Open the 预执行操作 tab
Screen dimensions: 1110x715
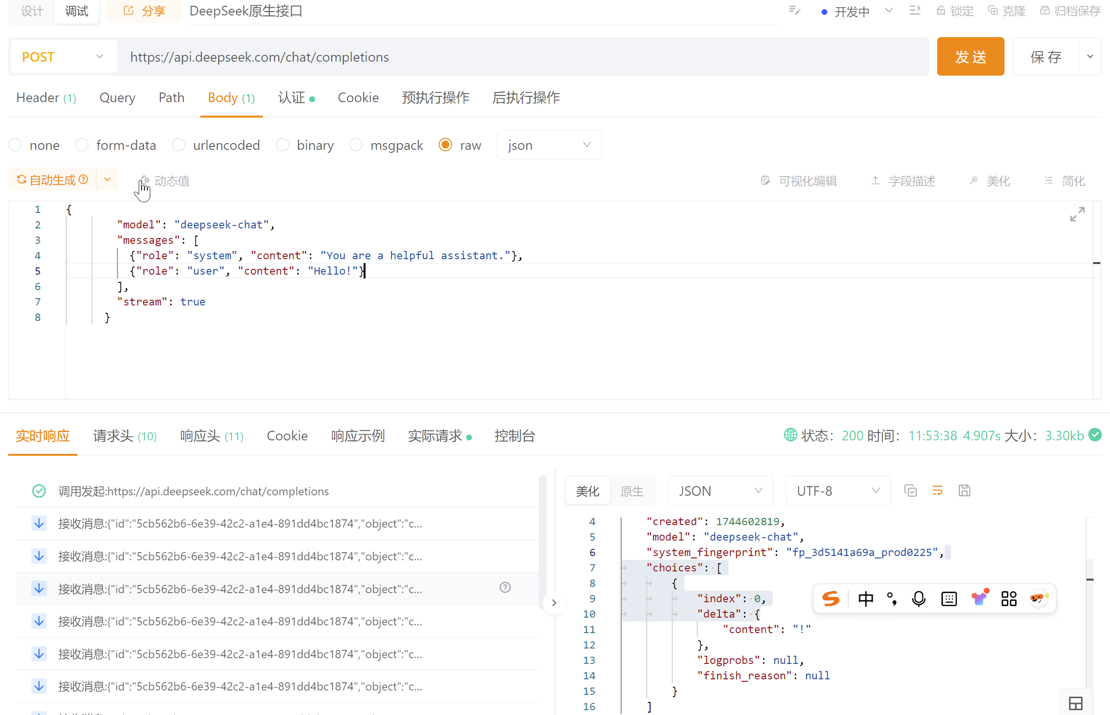click(x=436, y=98)
